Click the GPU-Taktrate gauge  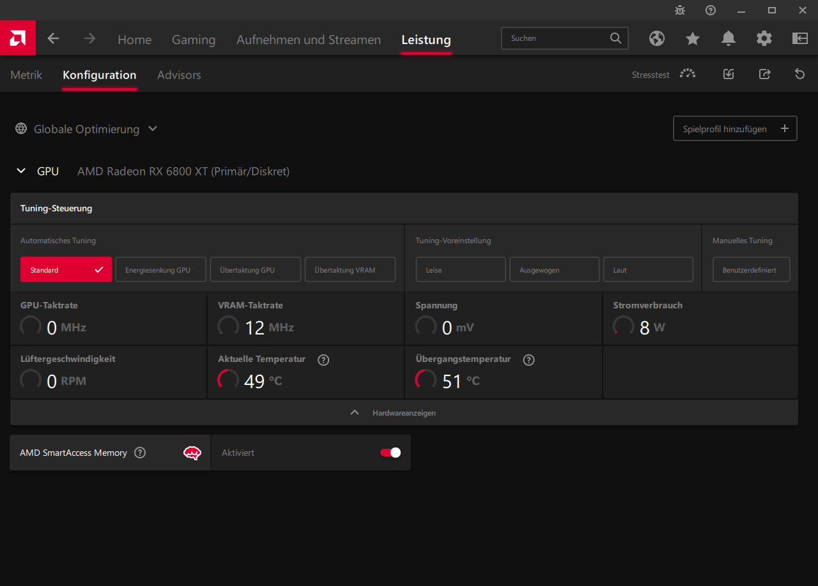coord(31,326)
